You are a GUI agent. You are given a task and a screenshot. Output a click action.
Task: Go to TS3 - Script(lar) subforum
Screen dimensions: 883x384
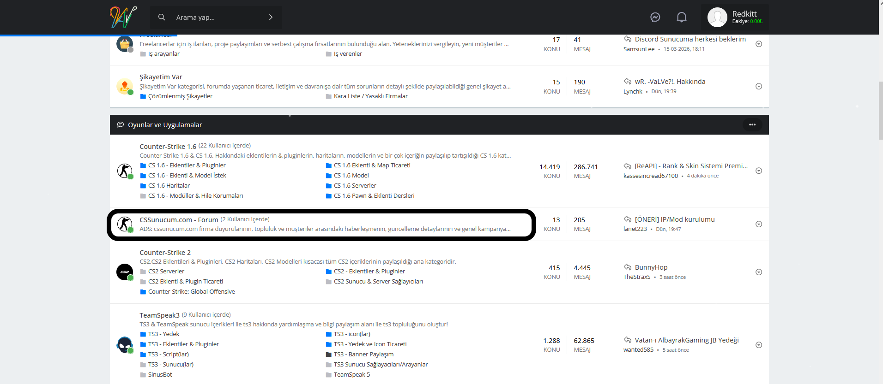(x=169, y=354)
